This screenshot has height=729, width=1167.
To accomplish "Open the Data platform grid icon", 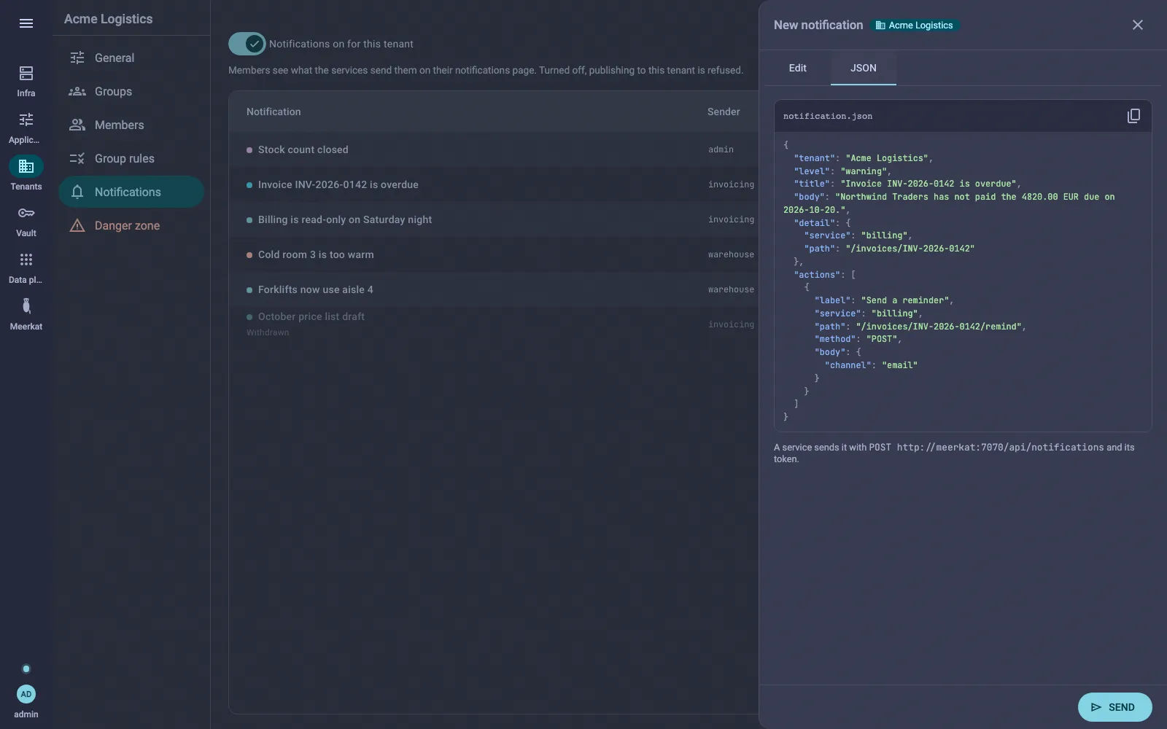I will click(26, 260).
